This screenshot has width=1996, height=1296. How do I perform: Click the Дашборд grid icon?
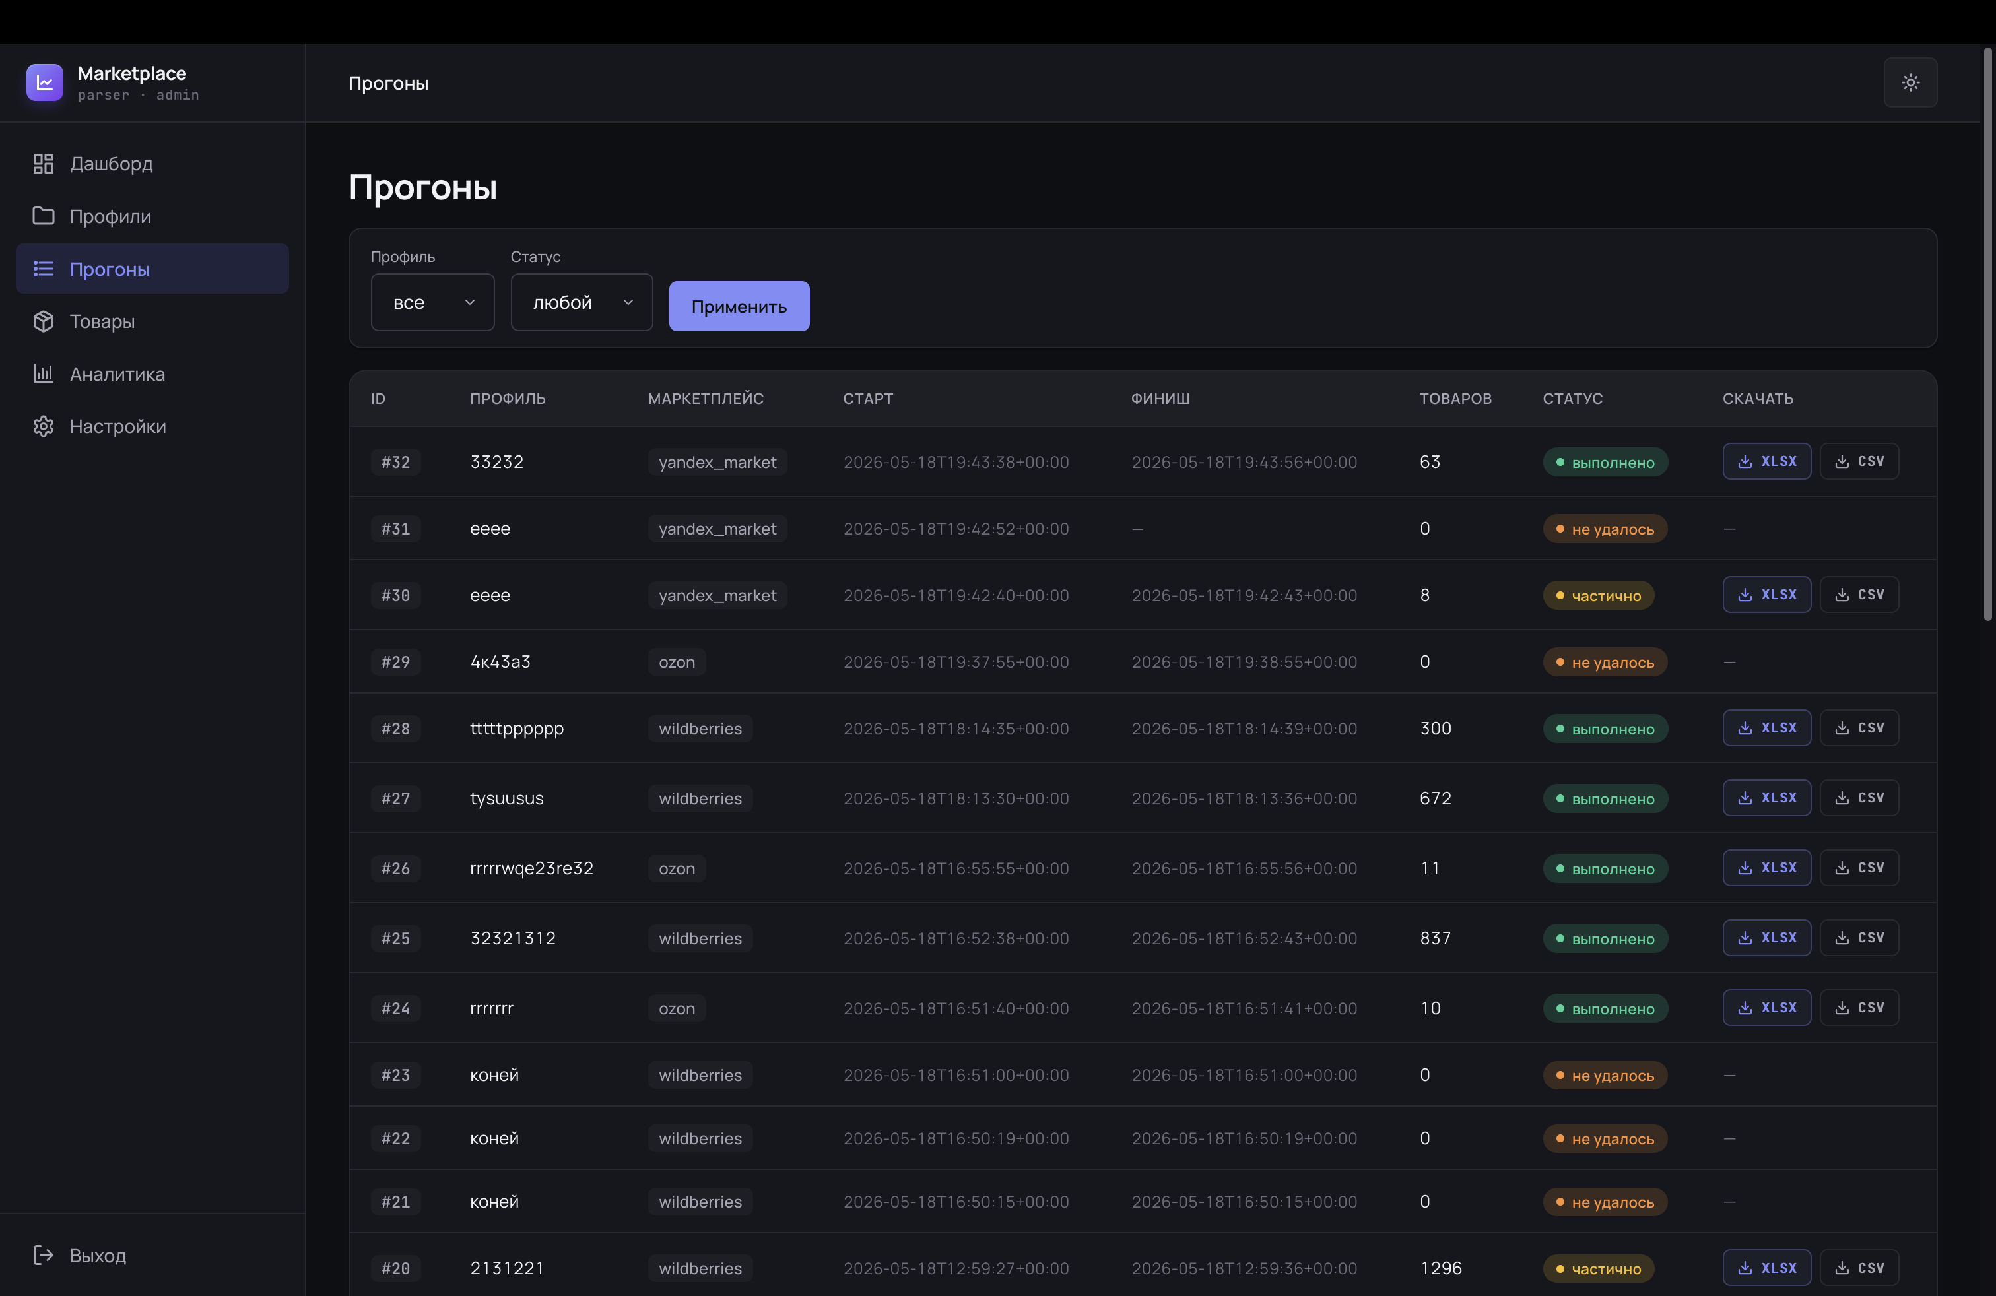(44, 164)
